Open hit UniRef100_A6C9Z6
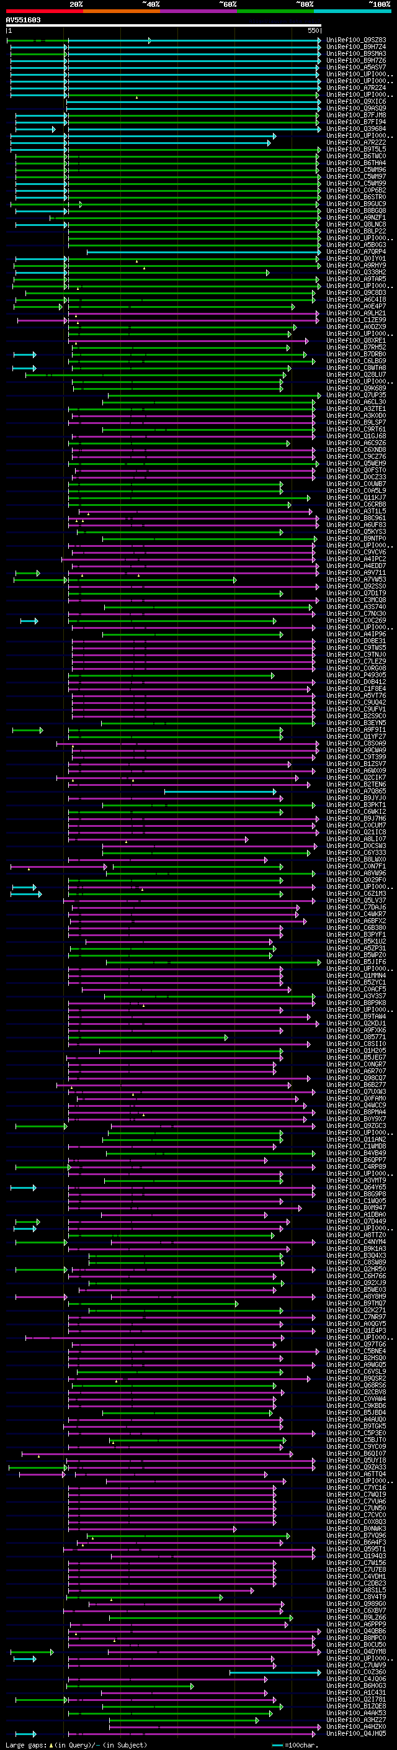The width and height of the screenshot is (397, 1750). [356, 443]
